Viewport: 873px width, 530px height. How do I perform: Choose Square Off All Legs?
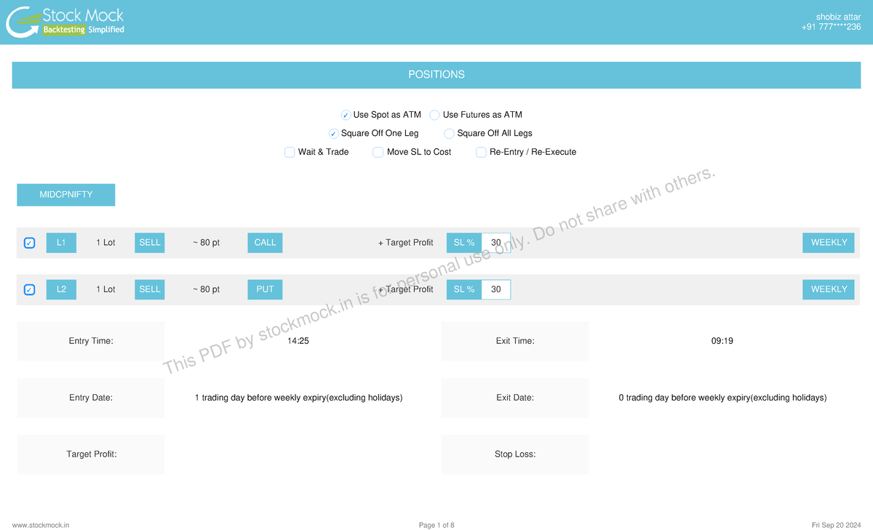(450, 134)
